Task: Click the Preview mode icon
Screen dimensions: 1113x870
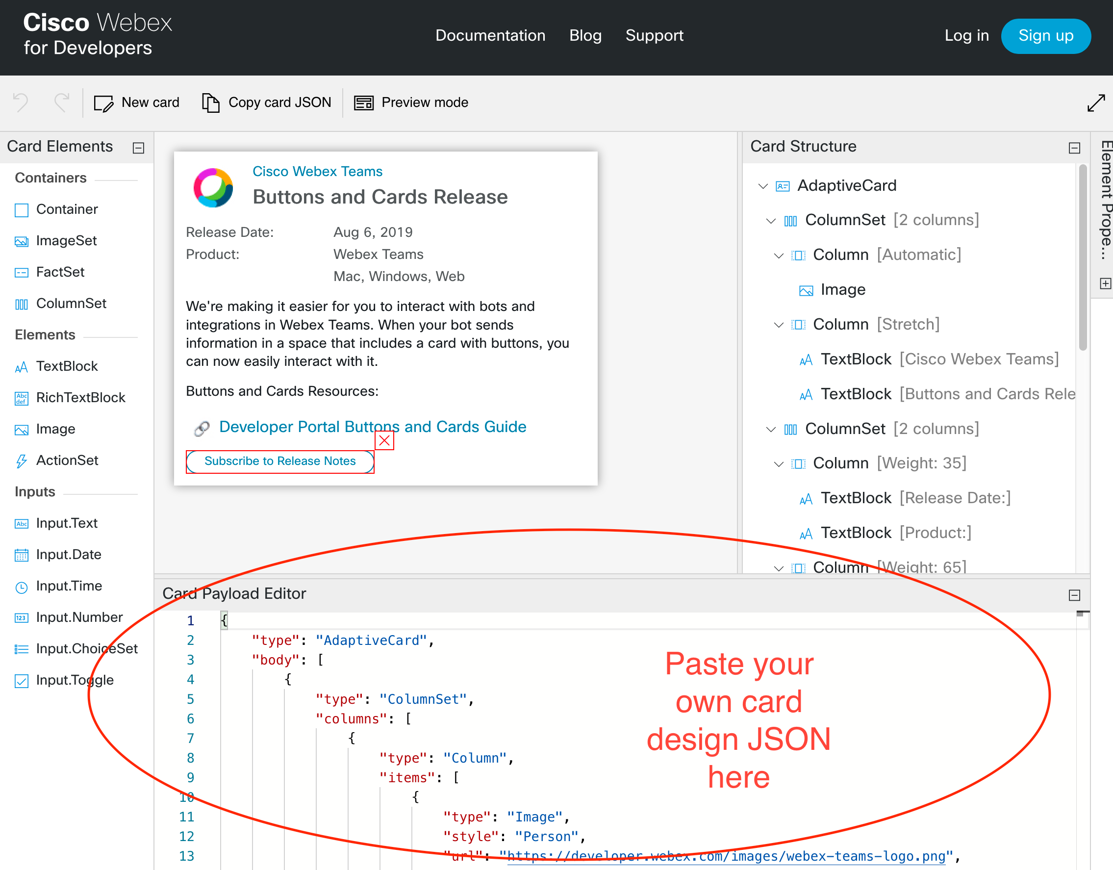Action: 362,101
